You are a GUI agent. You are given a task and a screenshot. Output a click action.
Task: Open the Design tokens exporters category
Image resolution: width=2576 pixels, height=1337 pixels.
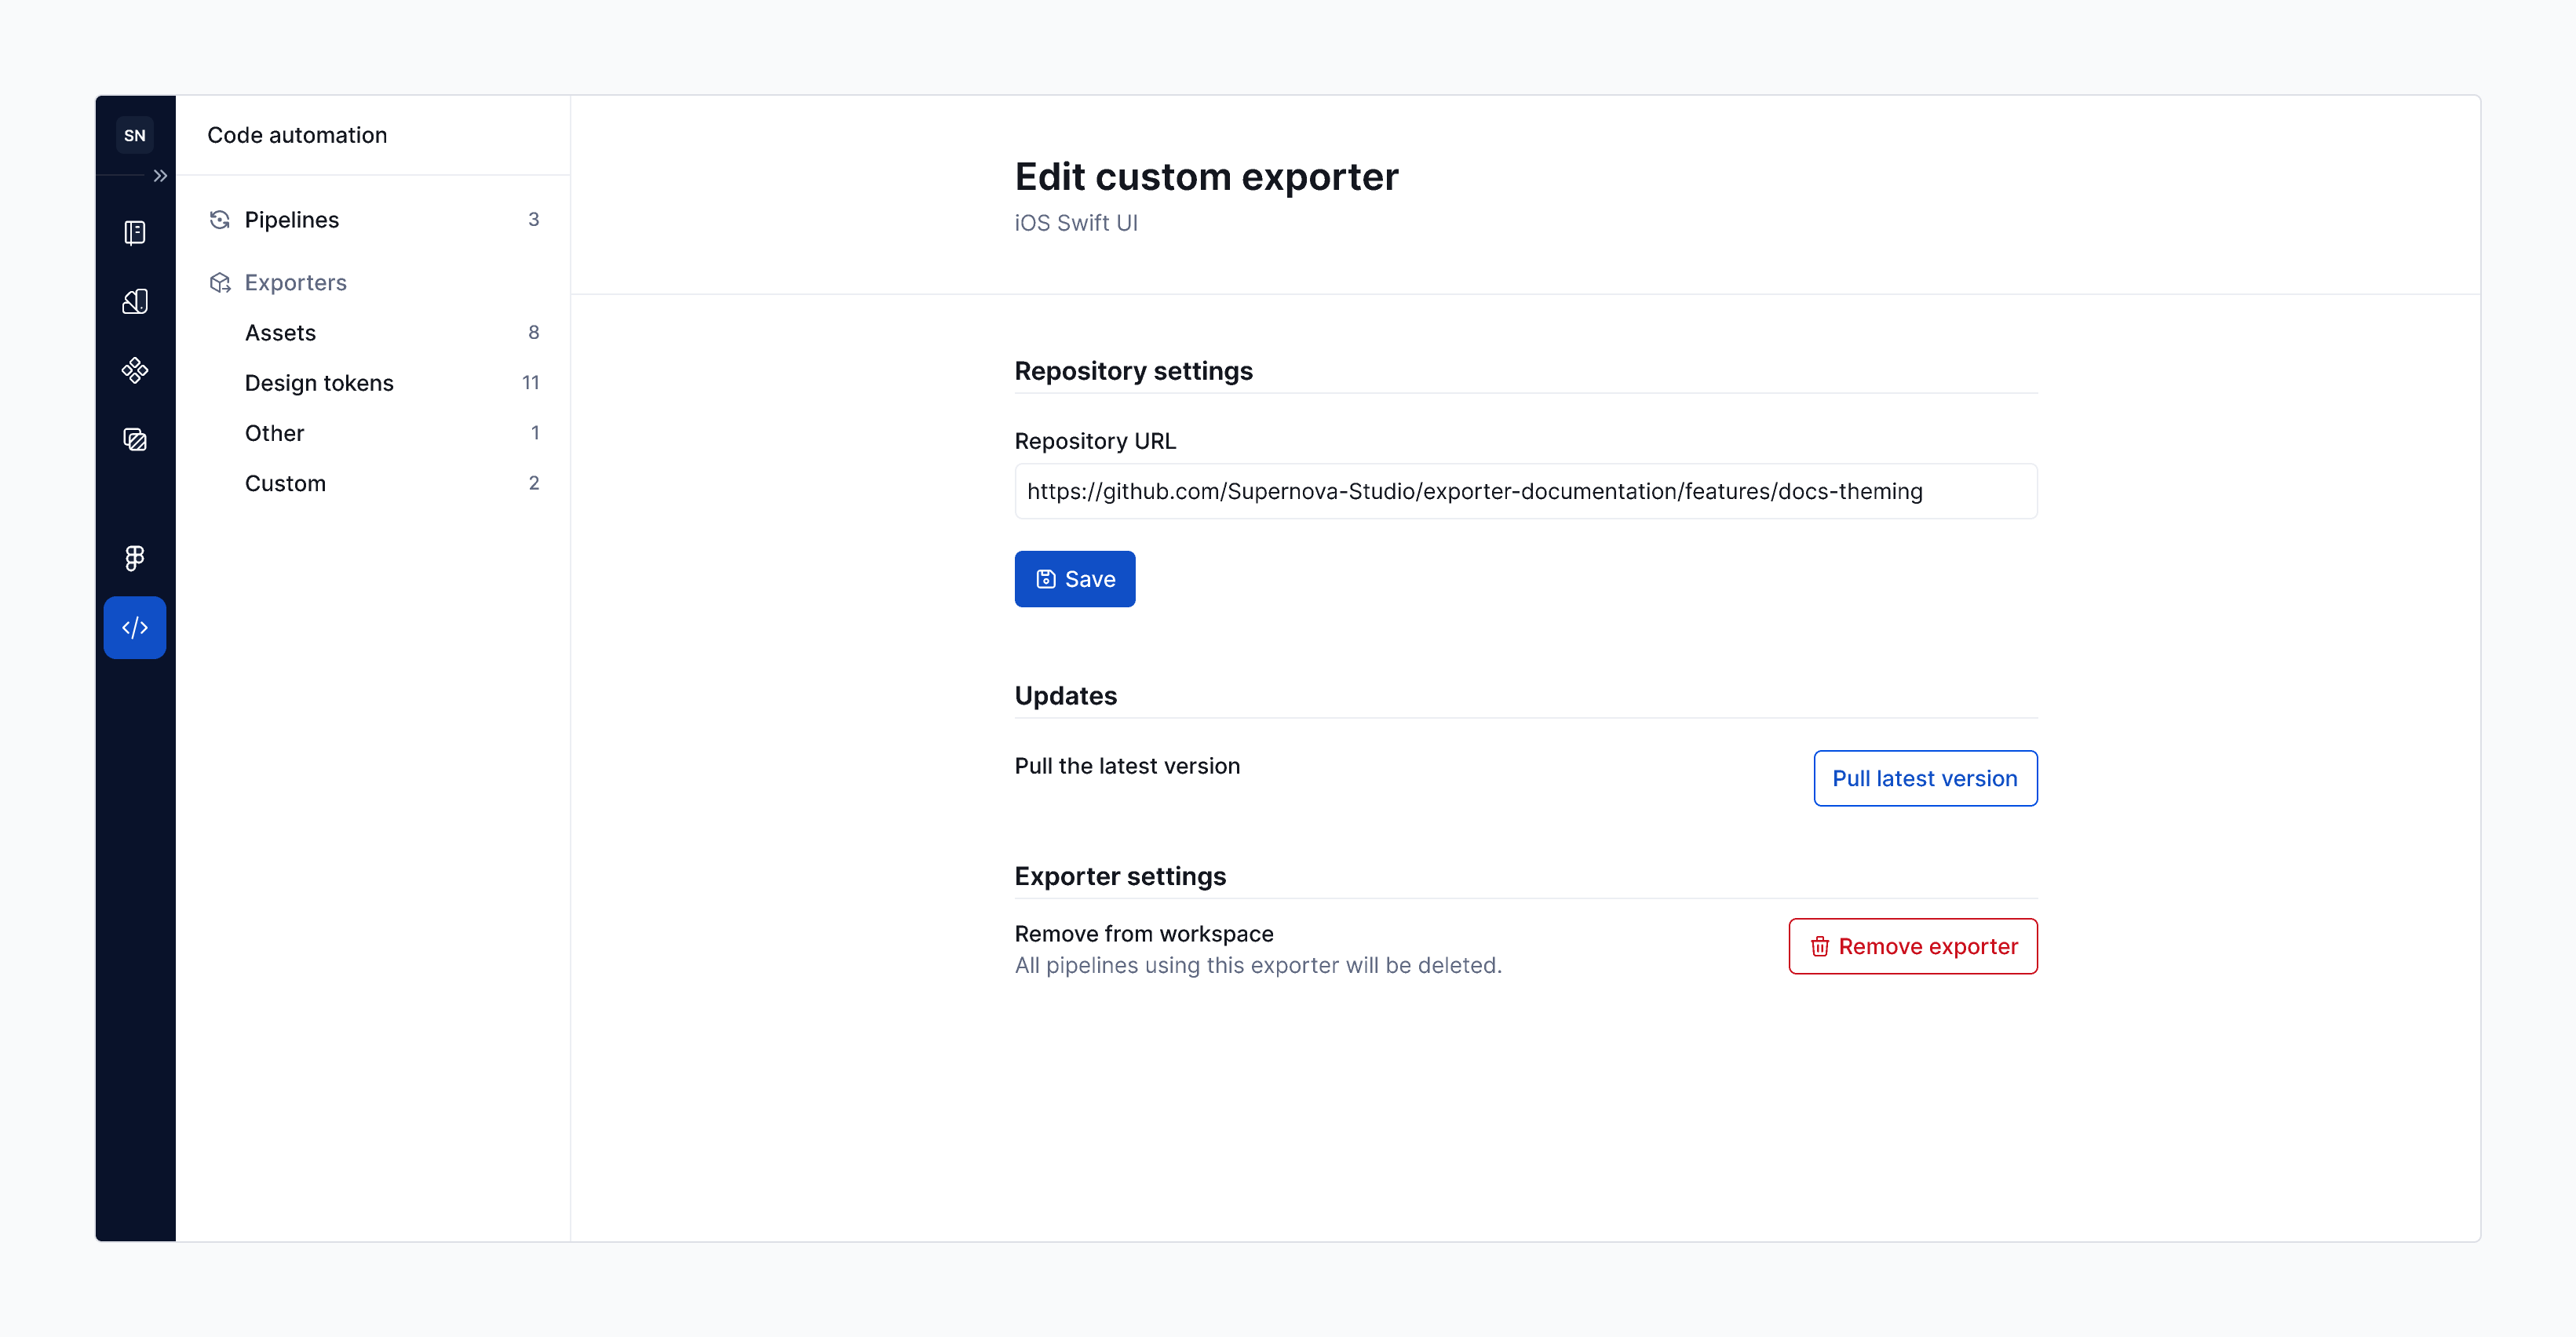coord(318,382)
